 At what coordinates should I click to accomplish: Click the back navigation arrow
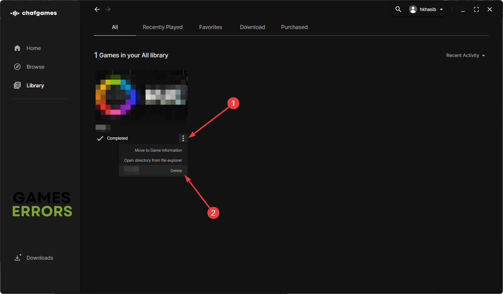point(97,9)
